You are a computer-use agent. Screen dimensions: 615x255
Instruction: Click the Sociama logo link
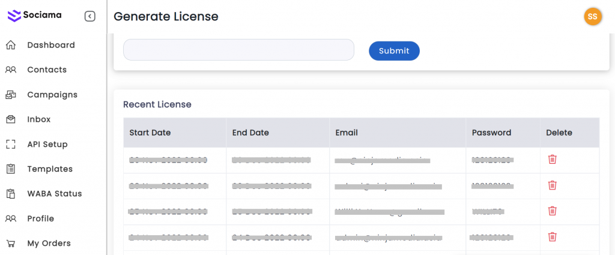35,16
